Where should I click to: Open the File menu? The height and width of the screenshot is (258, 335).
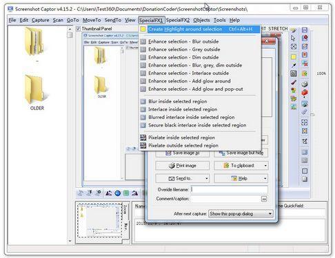click(x=12, y=20)
